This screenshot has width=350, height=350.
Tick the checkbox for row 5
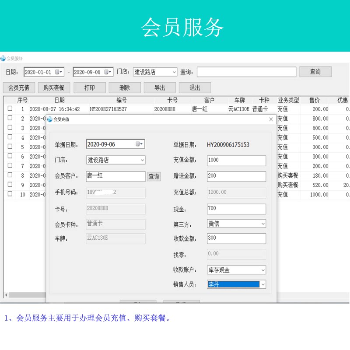pyautogui.click(x=10, y=147)
